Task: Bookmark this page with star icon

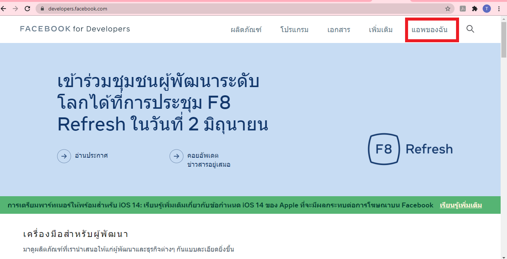Action: [447, 9]
